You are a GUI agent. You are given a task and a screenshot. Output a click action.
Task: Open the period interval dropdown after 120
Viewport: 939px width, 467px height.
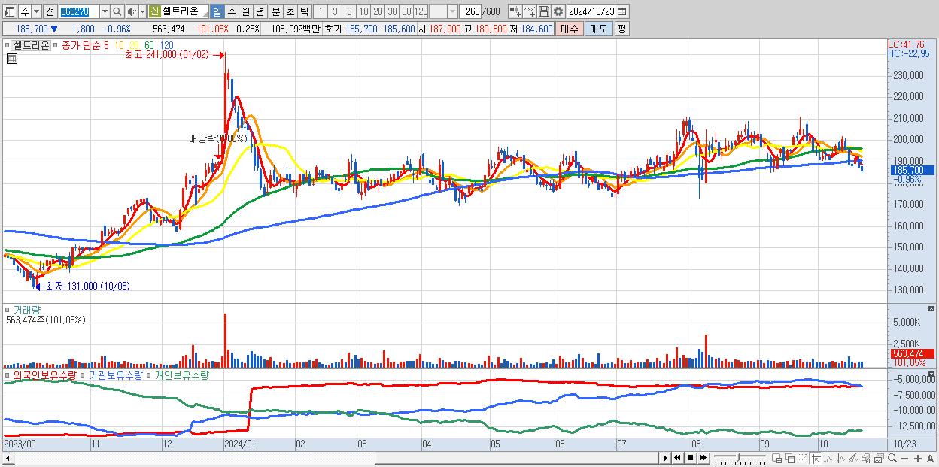coord(452,11)
